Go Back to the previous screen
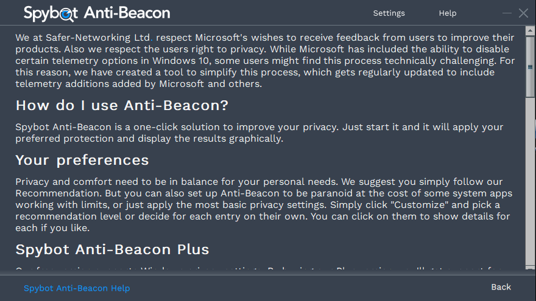 [501, 287]
